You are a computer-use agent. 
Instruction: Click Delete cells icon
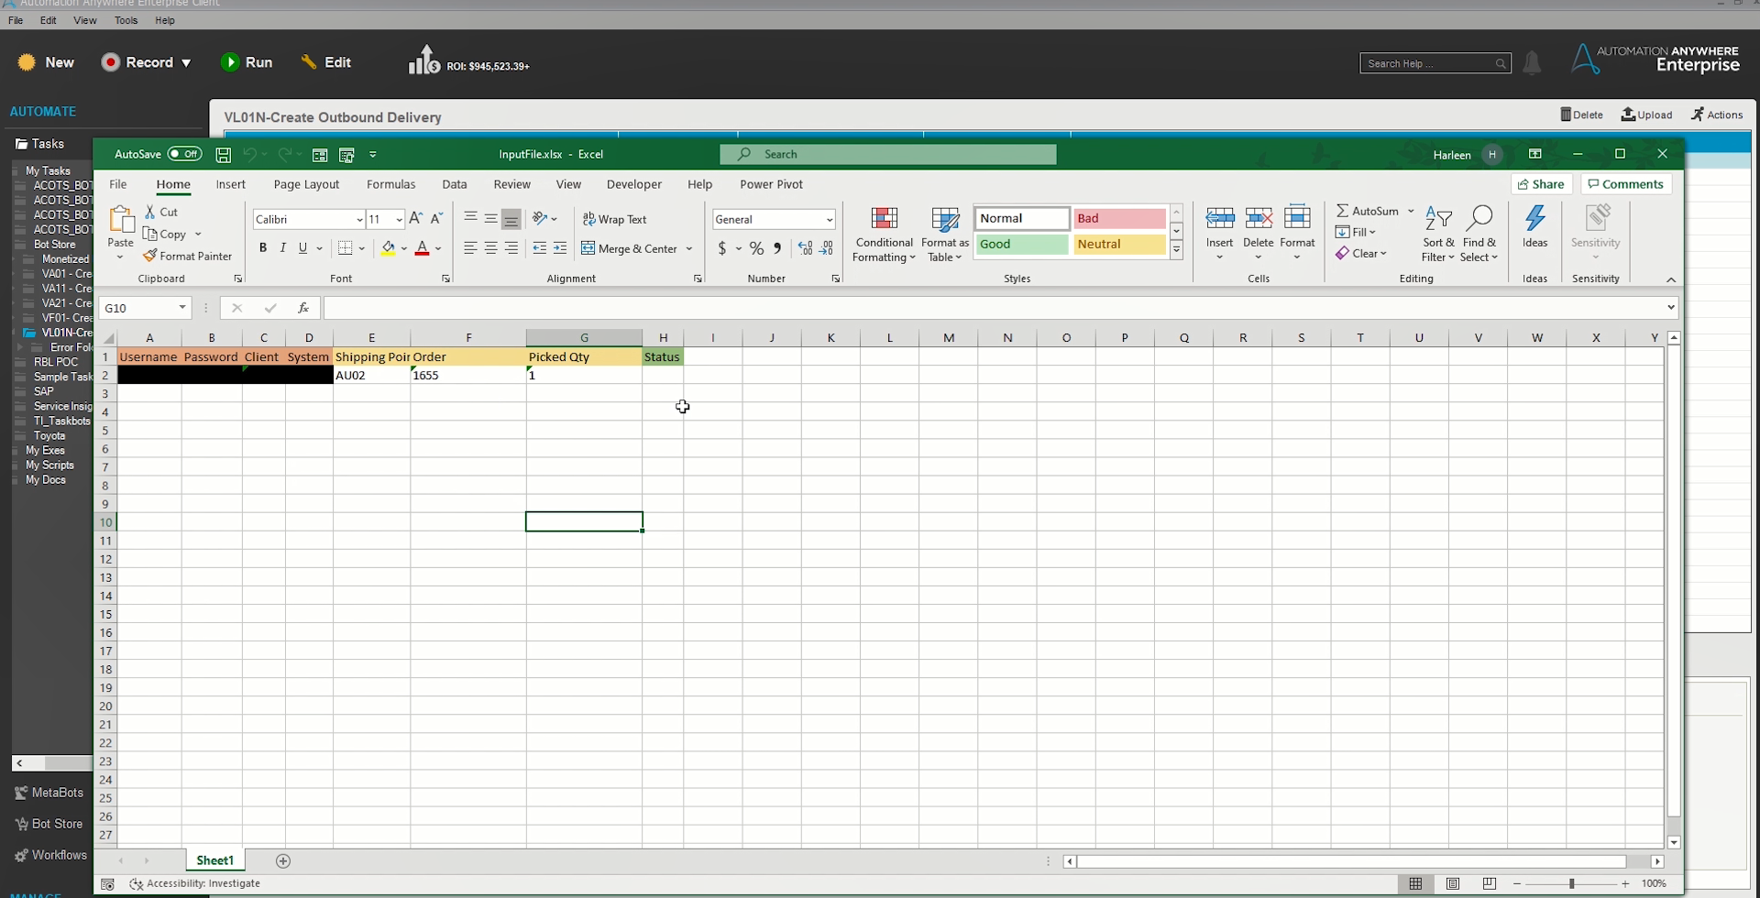[x=1259, y=219]
